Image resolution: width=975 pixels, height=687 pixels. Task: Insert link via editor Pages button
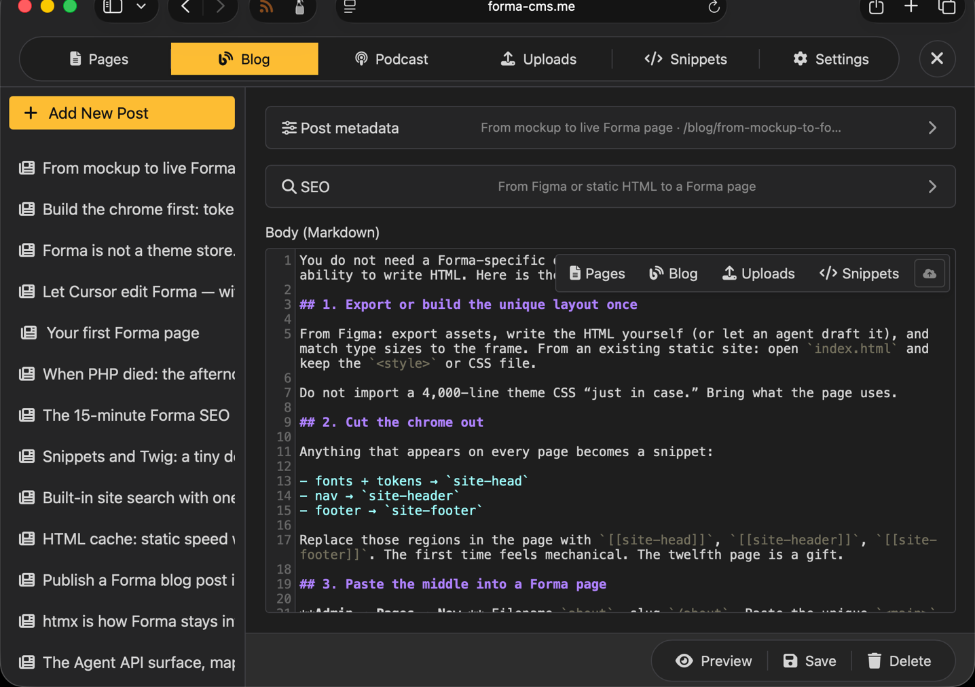point(597,274)
